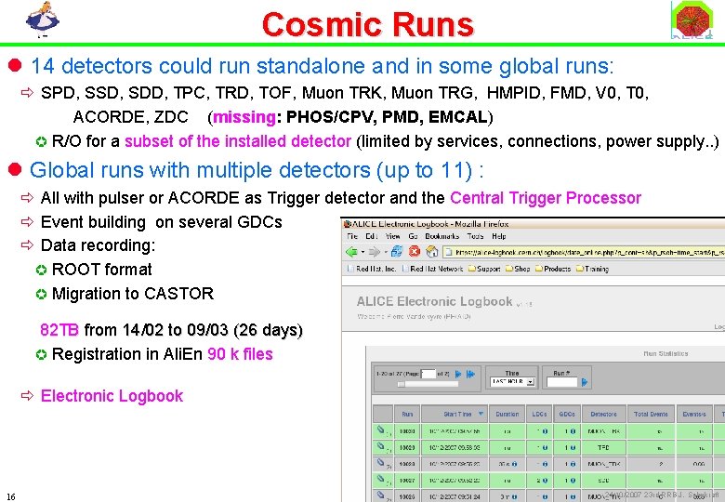Click the paperclip icon on run 10028 row
725x502 pixels.
click(x=380, y=463)
